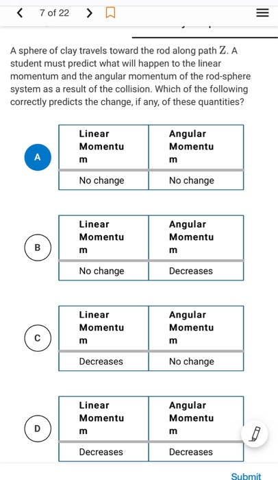Advance to the next question arrow

pos(89,13)
